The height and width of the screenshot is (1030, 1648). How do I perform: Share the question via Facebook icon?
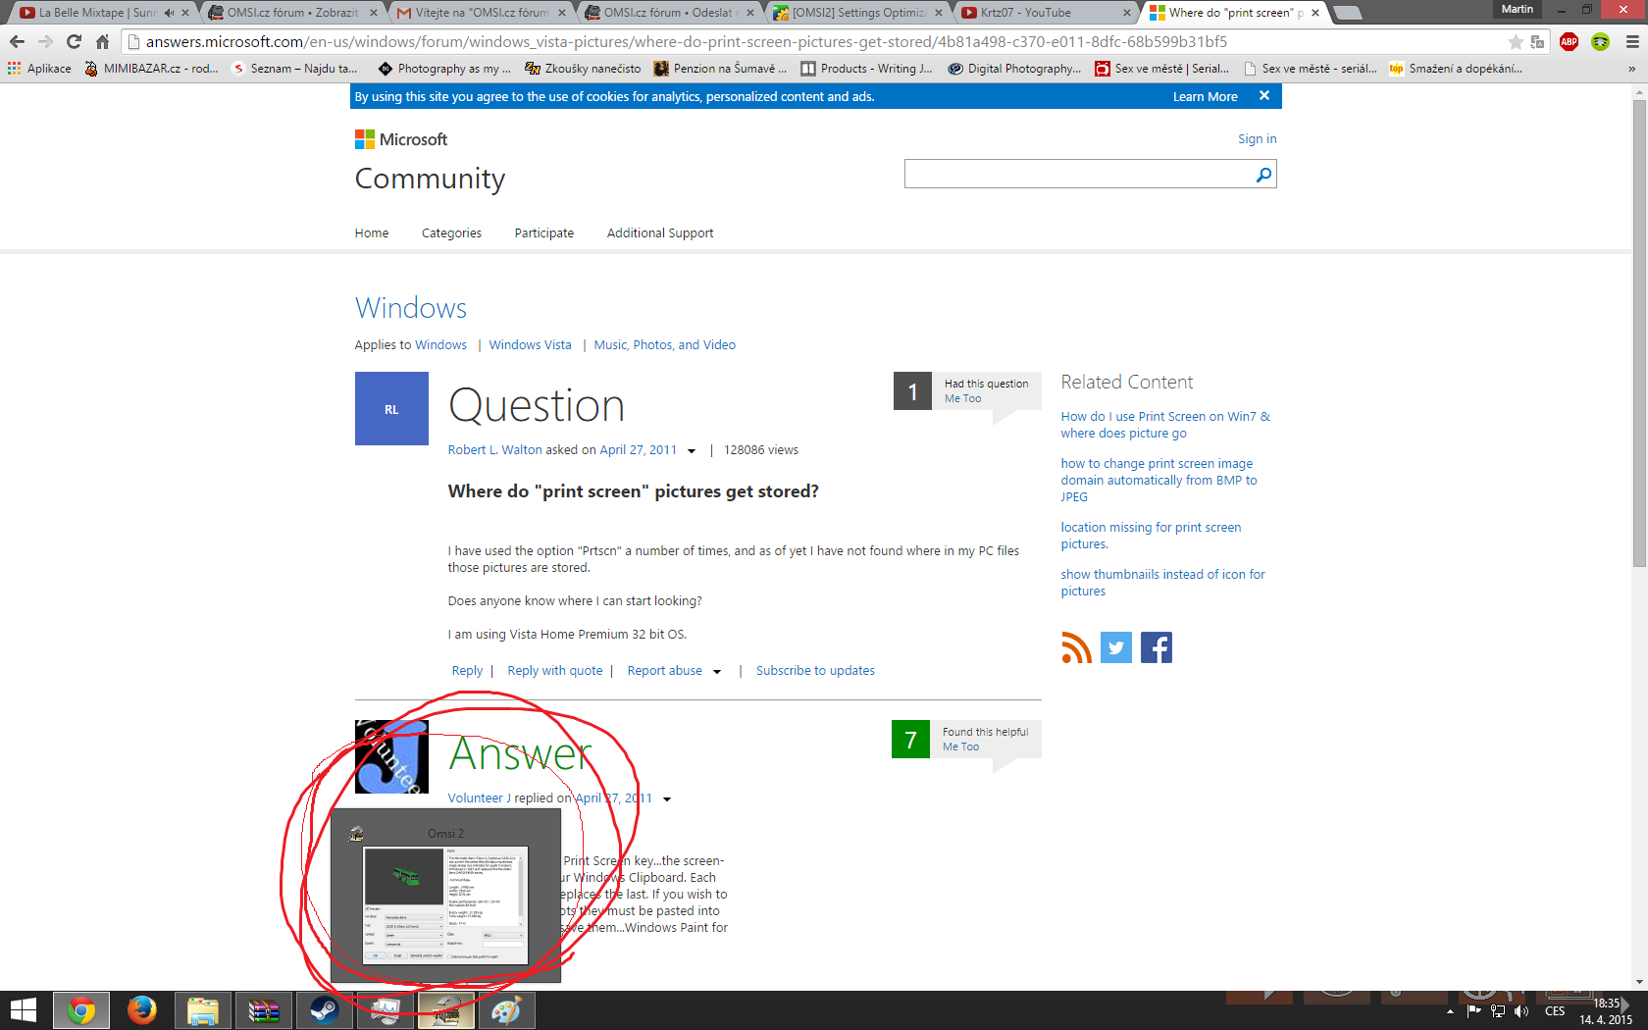tap(1157, 647)
